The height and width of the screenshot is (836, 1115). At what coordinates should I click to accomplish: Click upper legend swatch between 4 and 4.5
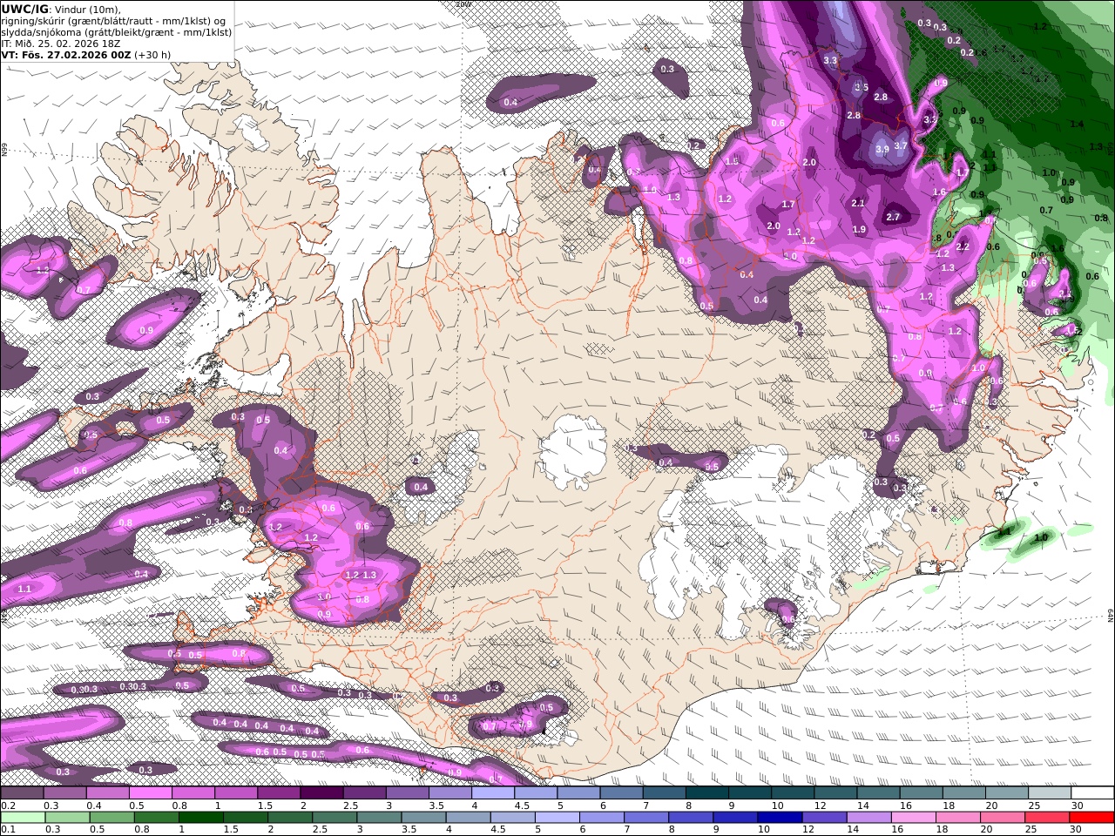(493, 793)
